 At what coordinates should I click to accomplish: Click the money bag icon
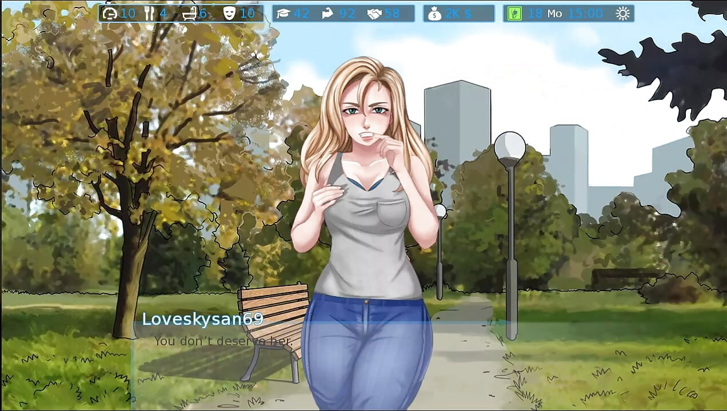[x=435, y=14]
